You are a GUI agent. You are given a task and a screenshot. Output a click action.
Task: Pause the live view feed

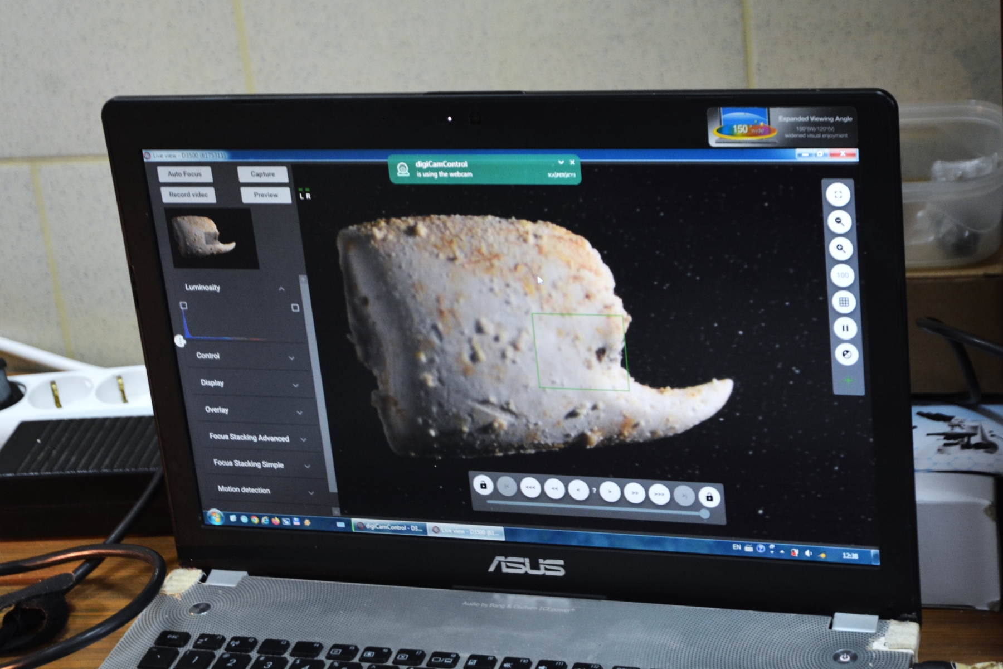tap(845, 328)
